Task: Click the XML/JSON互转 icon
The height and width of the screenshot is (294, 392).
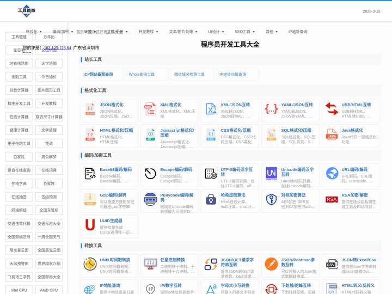Action: [211, 109]
